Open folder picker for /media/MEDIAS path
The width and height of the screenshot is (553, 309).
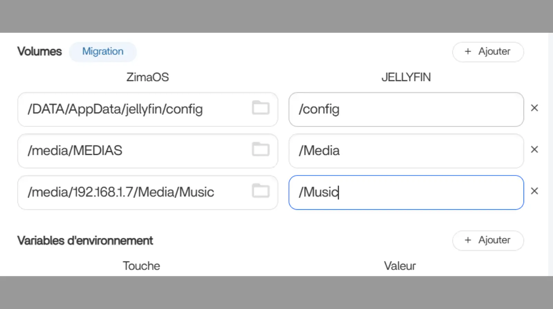(261, 149)
